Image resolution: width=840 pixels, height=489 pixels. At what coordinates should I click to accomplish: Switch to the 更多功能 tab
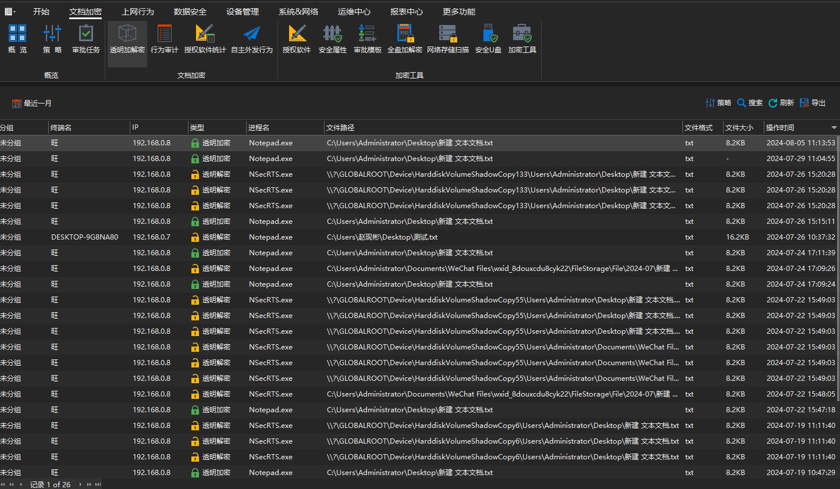(x=459, y=12)
